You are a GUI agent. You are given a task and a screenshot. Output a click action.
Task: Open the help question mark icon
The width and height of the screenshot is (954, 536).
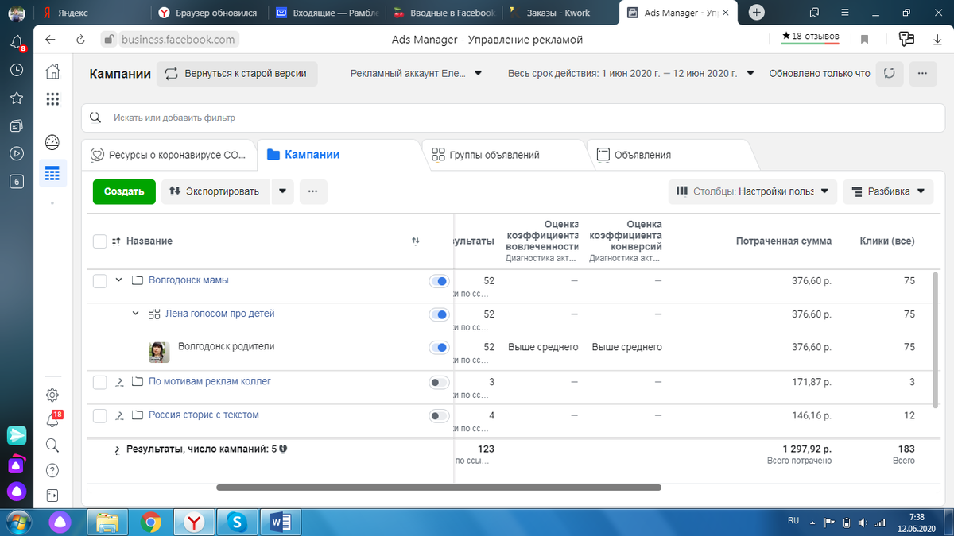click(52, 470)
